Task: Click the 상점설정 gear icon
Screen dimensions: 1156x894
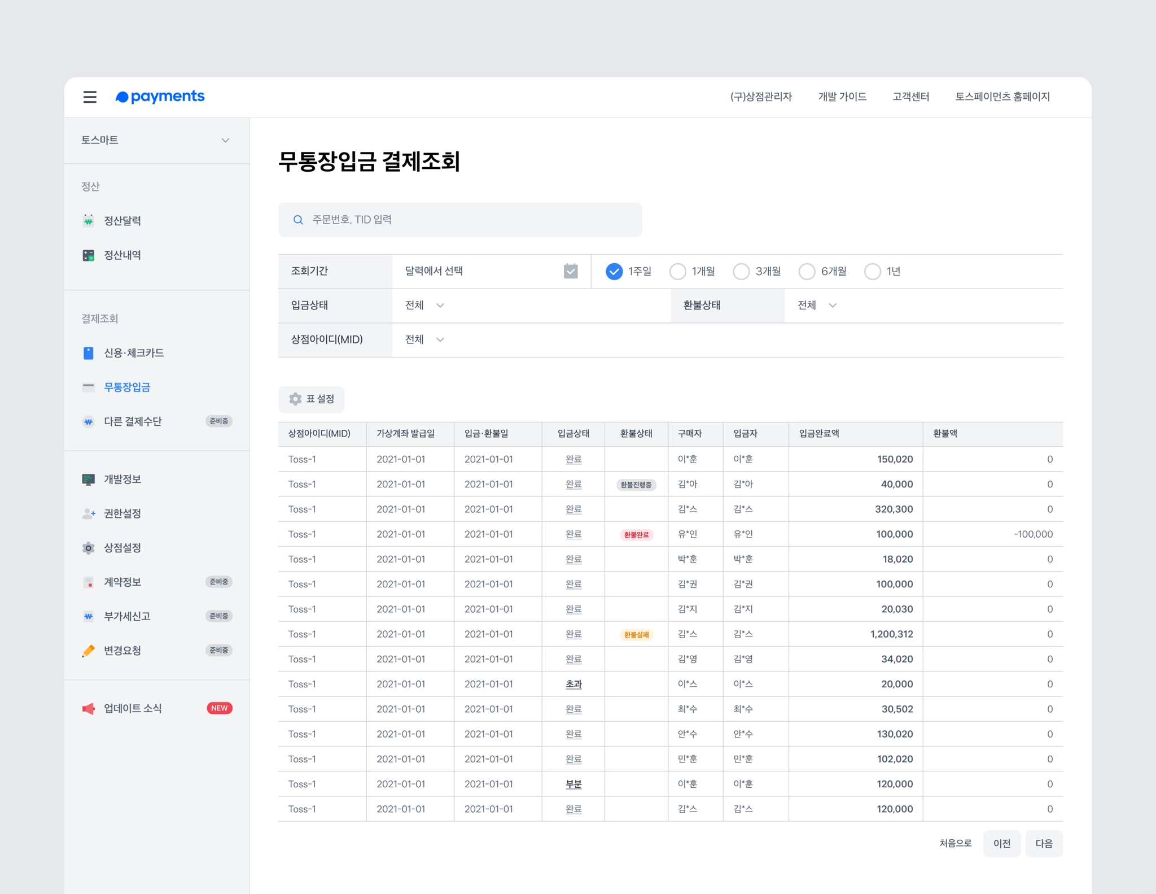Action: pos(89,548)
